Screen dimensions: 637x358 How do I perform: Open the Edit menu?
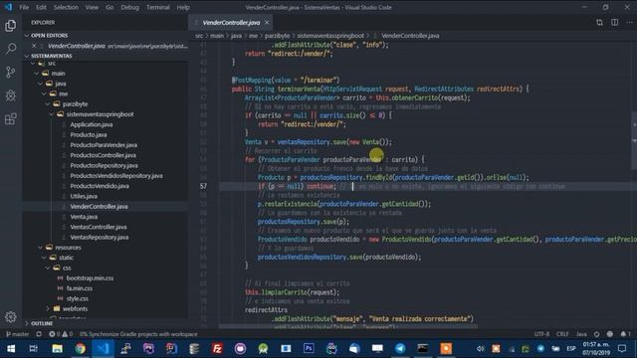41,7
